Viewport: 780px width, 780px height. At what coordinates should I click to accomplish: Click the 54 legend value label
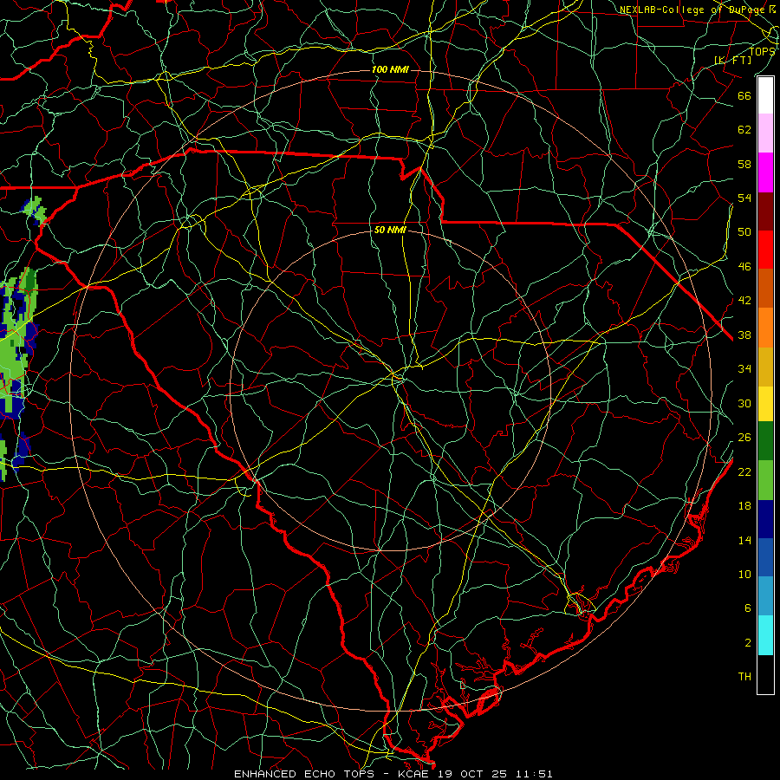[x=744, y=198]
